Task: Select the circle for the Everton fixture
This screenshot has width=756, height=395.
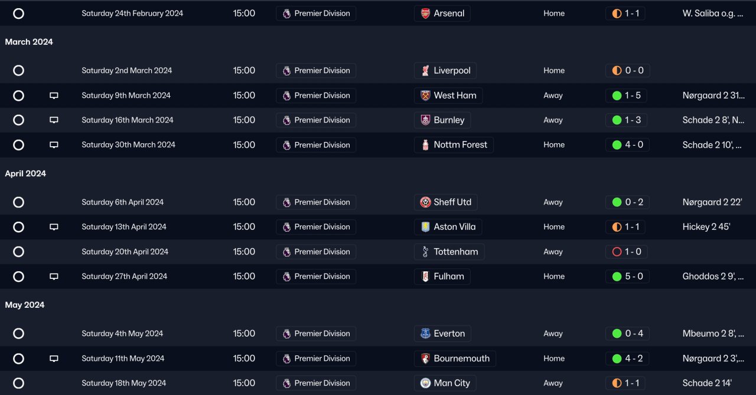Action: point(18,334)
